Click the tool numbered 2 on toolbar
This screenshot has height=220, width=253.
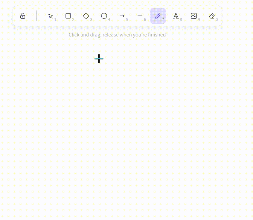coord(68,16)
